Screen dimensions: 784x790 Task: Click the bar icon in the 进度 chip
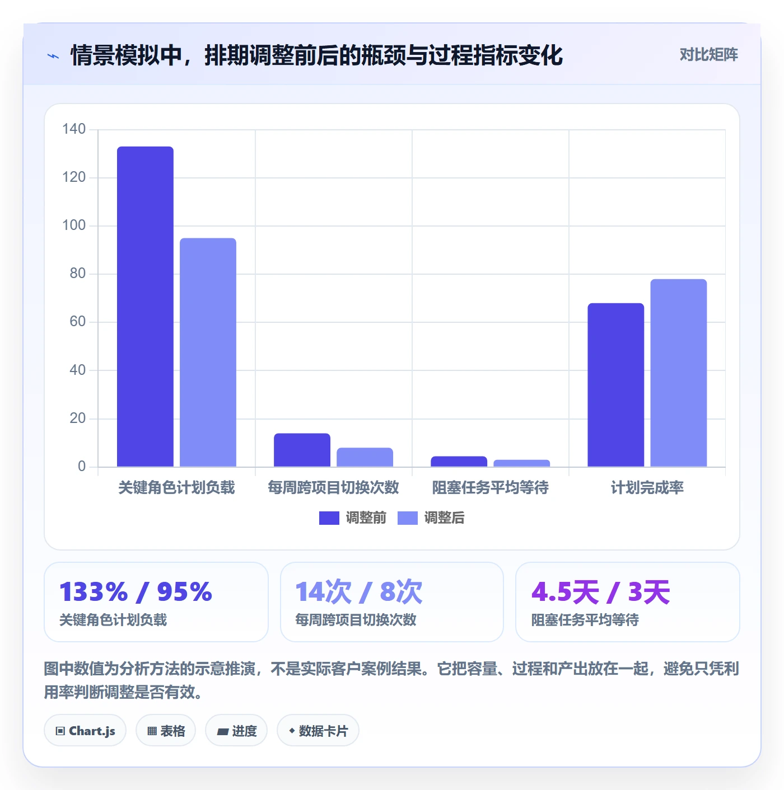(222, 731)
